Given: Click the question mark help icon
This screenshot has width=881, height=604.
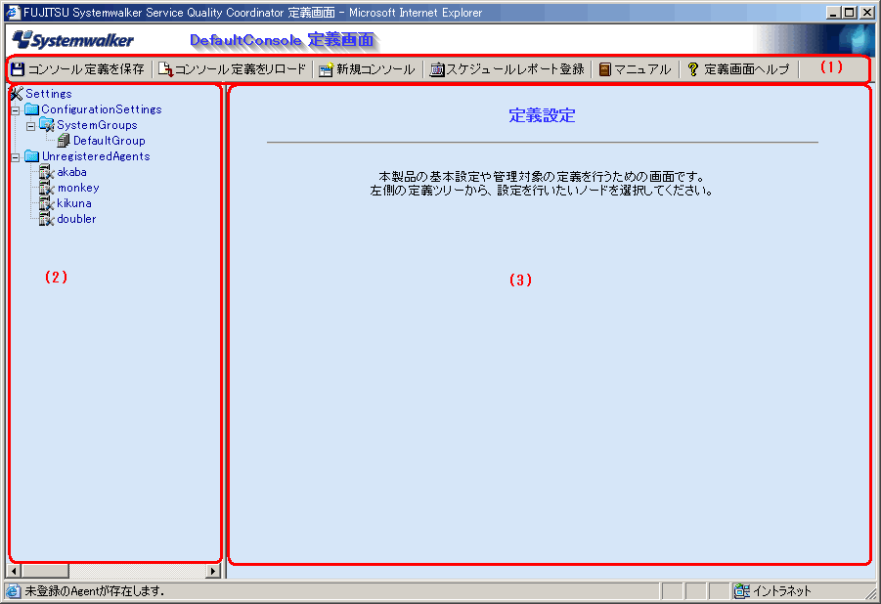Looking at the screenshot, I should [693, 69].
